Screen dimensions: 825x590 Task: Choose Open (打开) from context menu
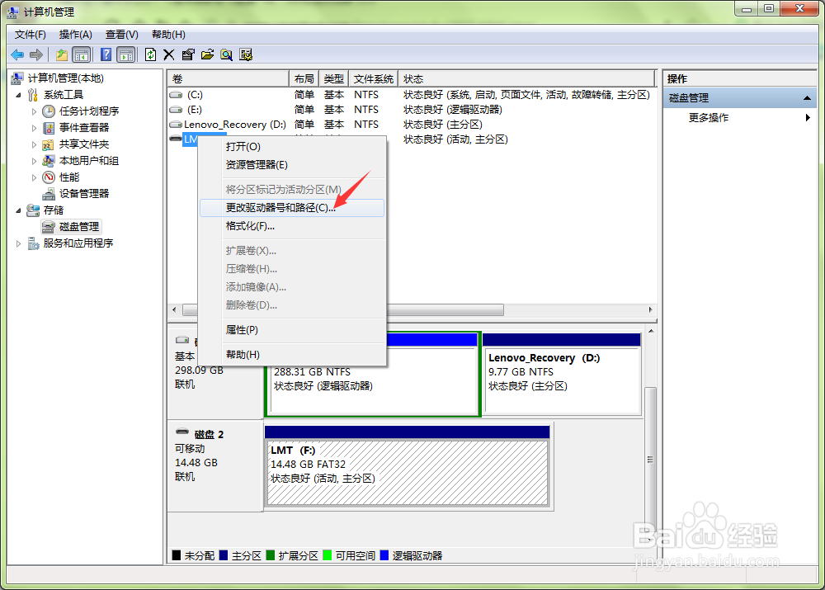point(292,147)
